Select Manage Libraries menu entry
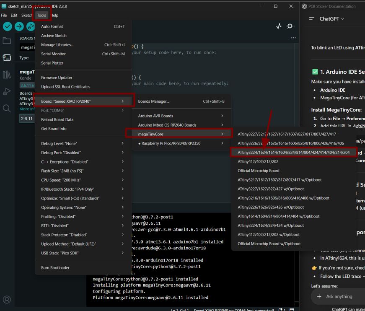Image resolution: width=365 pixels, height=311 pixels. 83,45
